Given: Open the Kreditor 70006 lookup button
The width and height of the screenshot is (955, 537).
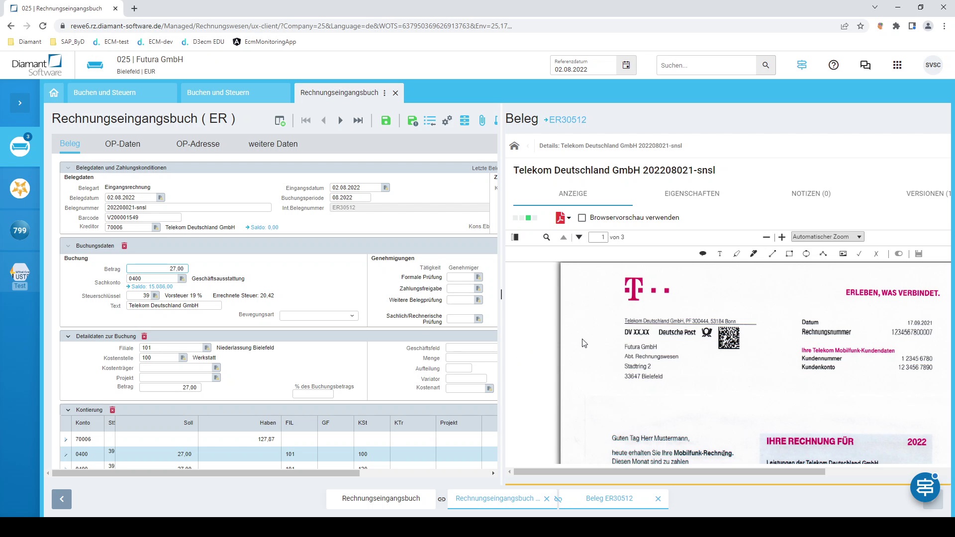Looking at the screenshot, I should click(156, 227).
